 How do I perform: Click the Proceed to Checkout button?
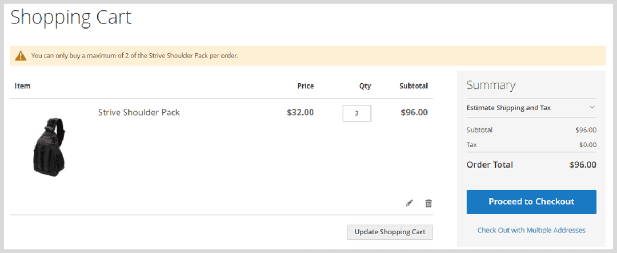[531, 202]
